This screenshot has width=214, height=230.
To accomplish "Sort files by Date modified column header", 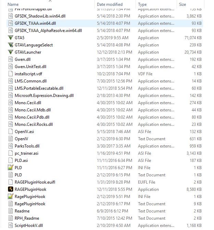I will click(x=110, y=4).
